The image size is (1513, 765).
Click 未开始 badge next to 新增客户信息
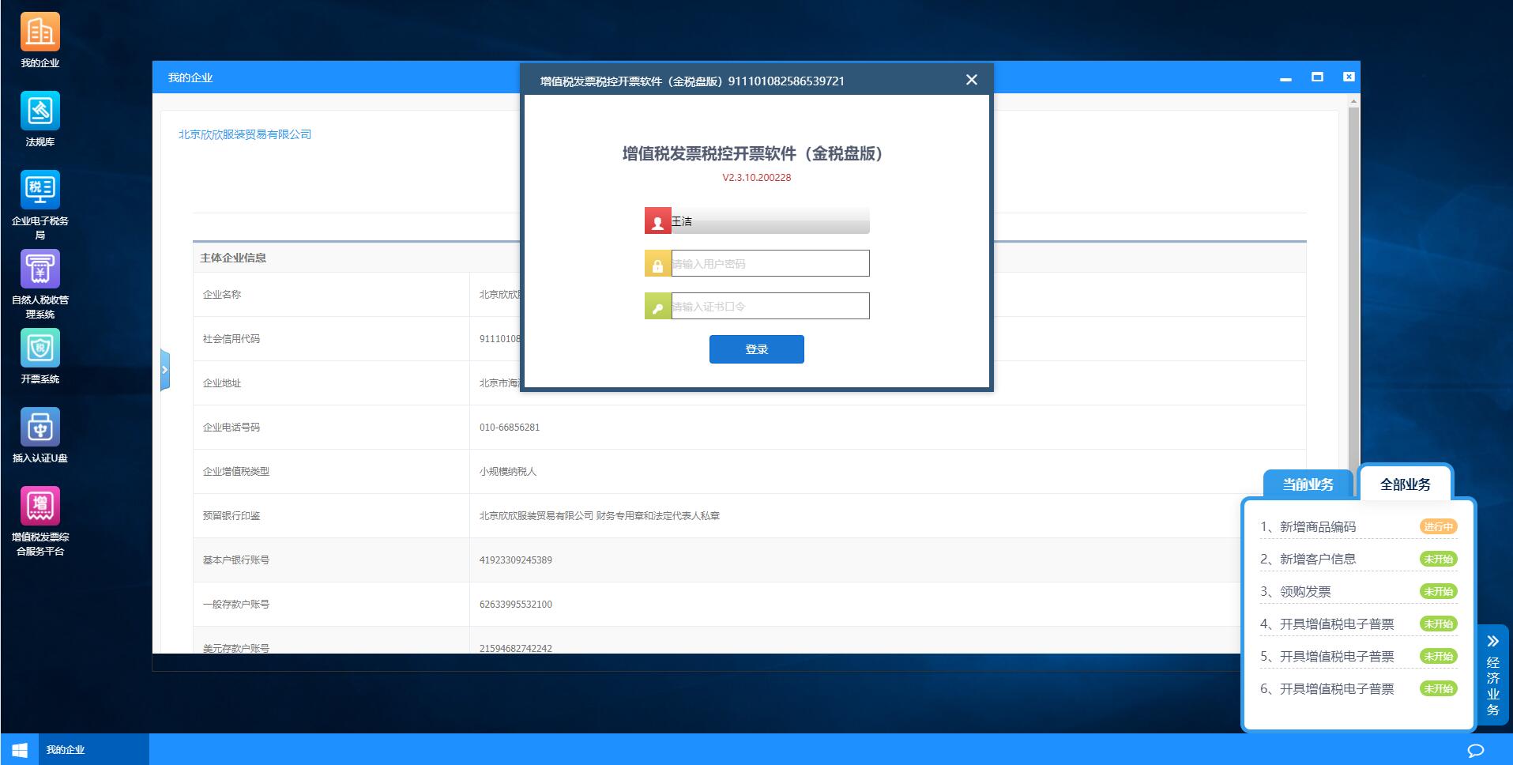(x=1438, y=559)
